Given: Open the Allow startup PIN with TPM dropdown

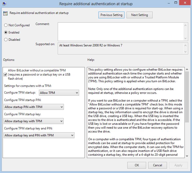Looking at the screenshot, I should 34,107.
